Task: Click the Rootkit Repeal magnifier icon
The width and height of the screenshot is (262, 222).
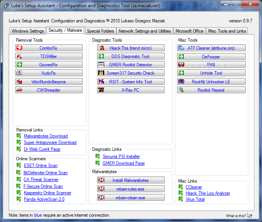Action: [x=181, y=90]
